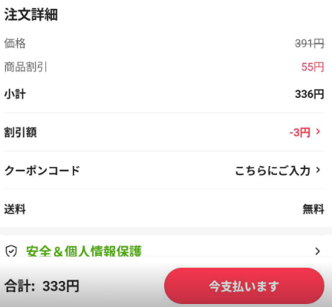Tap the 今支払います pay now button
The height and width of the screenshot is (307, 332).
[244, 286]
